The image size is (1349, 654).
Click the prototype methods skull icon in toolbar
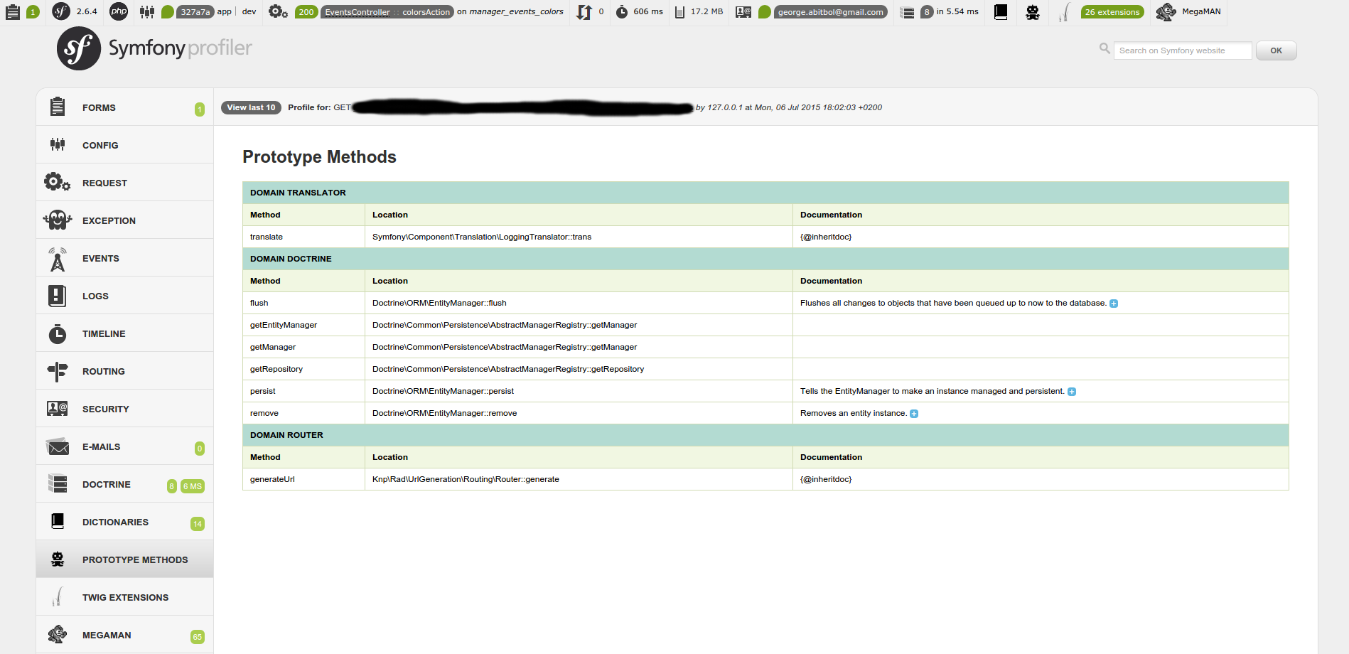tap(1033, 11)
